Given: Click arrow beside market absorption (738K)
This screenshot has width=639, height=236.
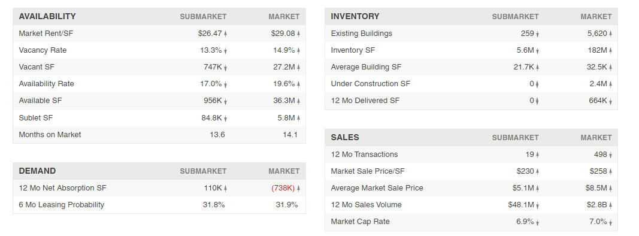Looking at the screenshot, I should [298, 188].
